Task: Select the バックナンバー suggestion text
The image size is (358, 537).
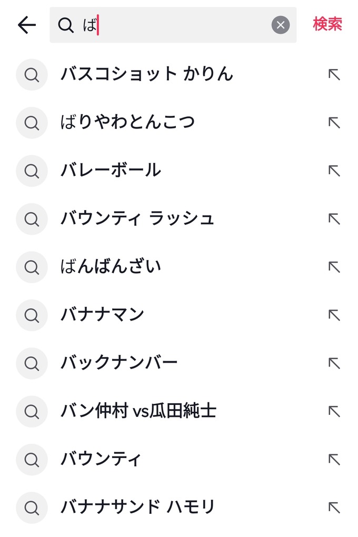Action: pos(119,363)
